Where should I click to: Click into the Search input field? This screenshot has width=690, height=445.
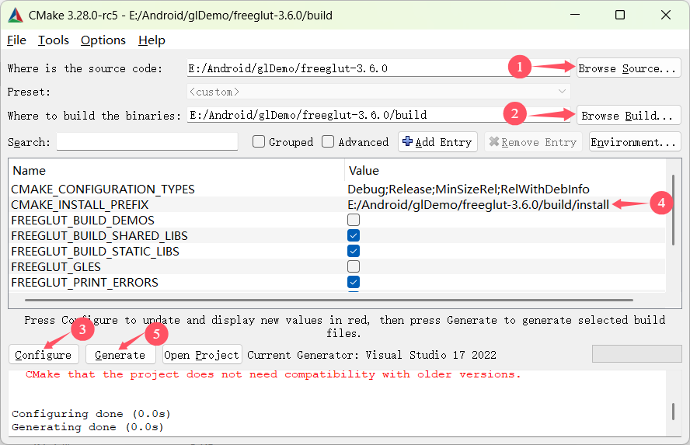147,142
